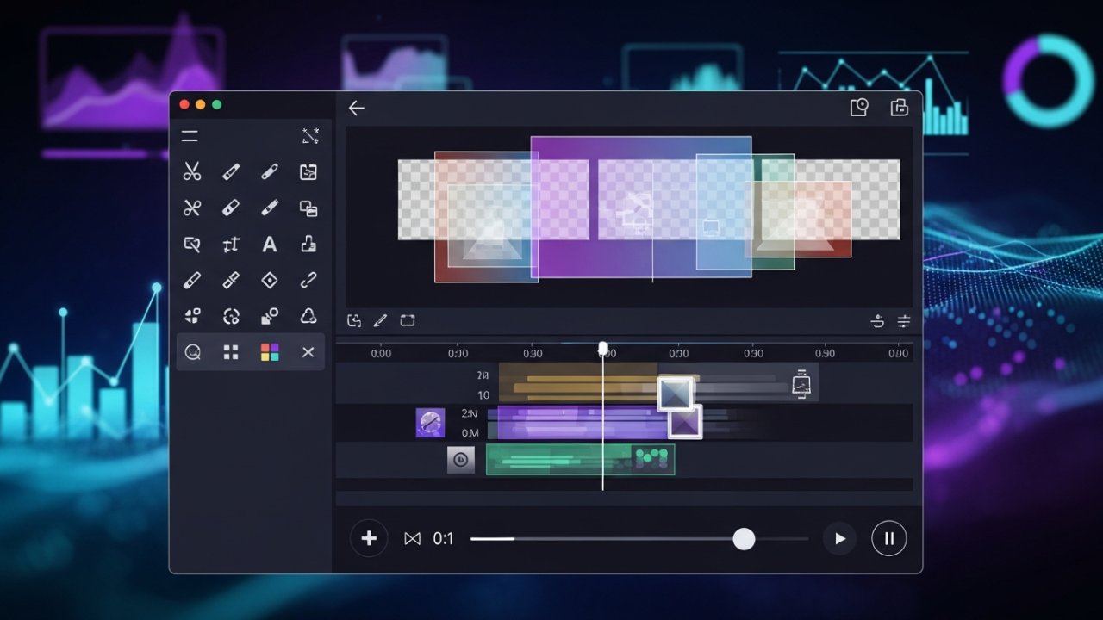Pick the diamond keyframe tool
This screenshot has height=620, width=1103.
(x=270, y=281)
